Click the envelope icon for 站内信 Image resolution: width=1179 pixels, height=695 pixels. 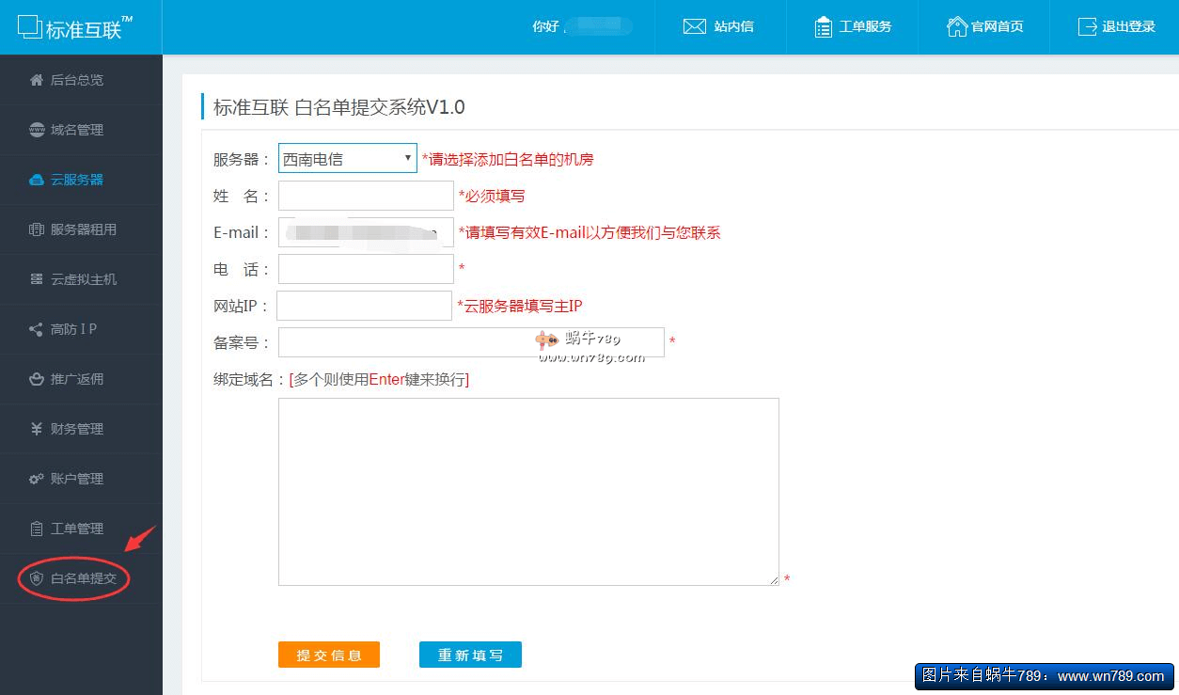click(694, 26)
